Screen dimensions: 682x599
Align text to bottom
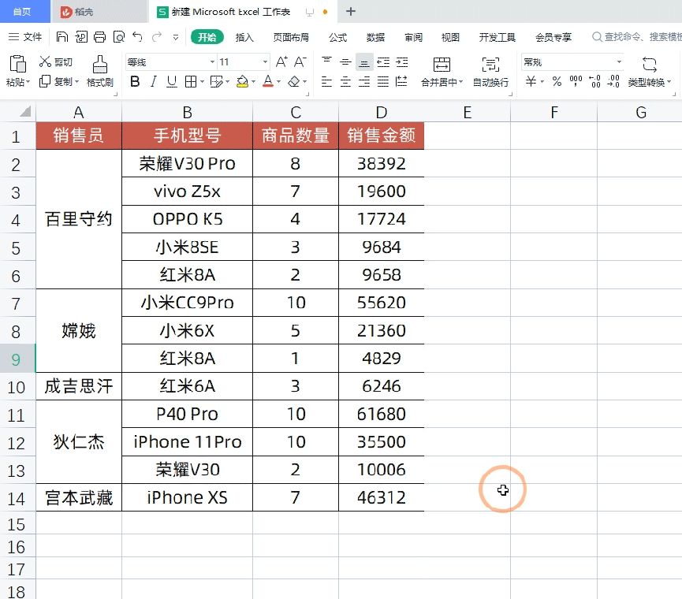364,62
